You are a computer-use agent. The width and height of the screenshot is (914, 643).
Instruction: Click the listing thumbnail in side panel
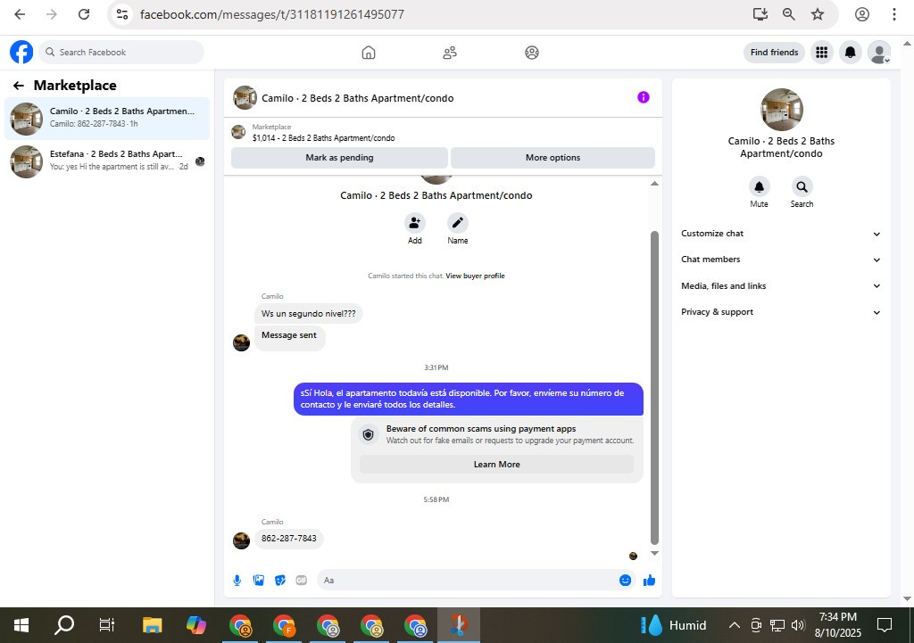[x=782, y=110]
